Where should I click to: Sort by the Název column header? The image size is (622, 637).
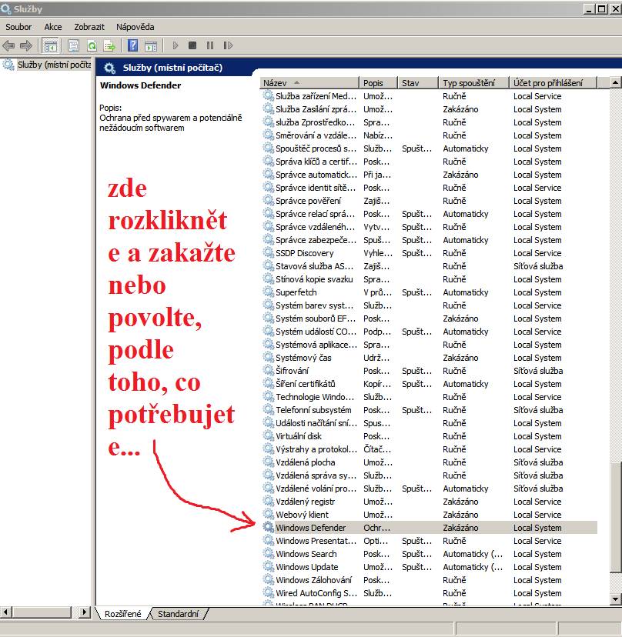tap(309, 83)
